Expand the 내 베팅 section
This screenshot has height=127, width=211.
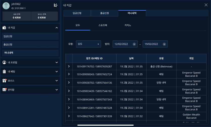[57, 71]
